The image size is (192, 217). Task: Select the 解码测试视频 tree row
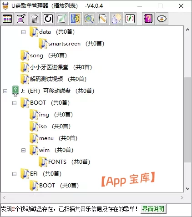[58, 79]
